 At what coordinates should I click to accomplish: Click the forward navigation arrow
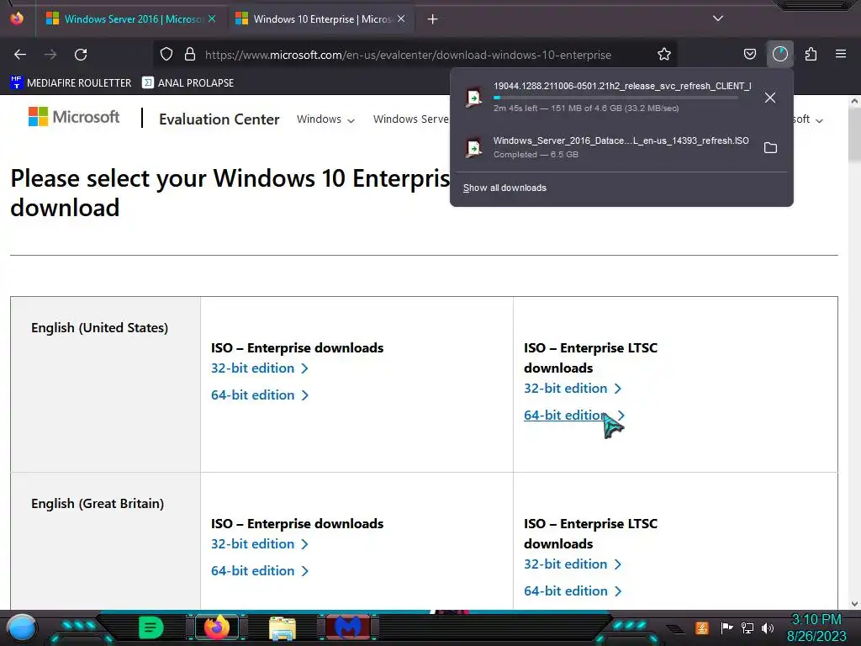point(50,55)
